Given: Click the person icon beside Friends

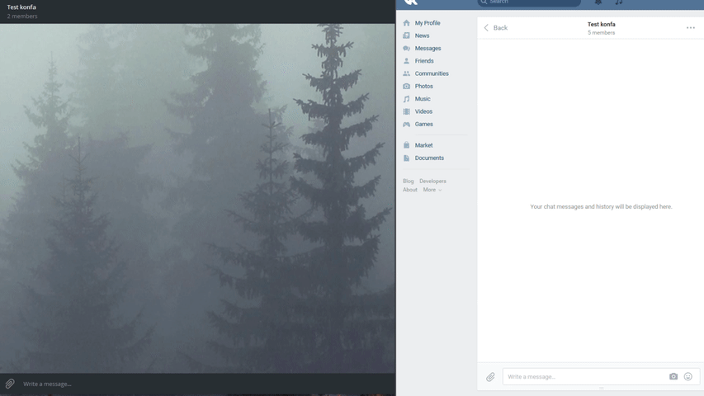Looking at the screenshot, I should pos(406,60).
